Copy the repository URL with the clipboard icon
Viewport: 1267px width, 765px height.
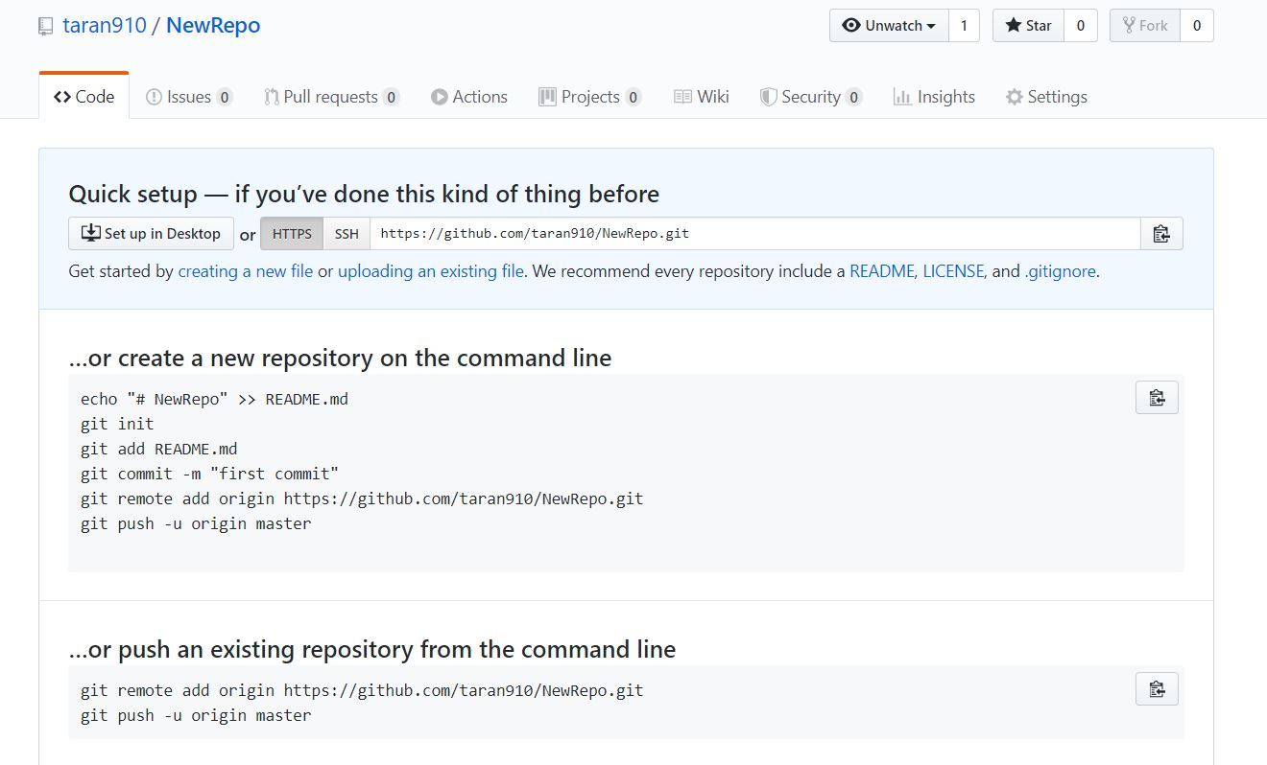click(1160, 233)
